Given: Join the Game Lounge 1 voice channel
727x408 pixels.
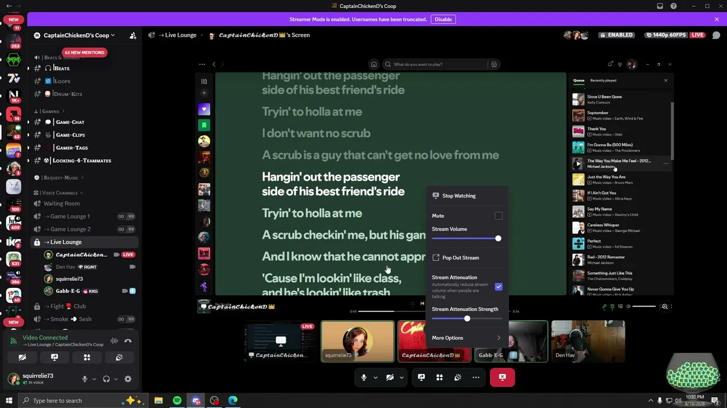Looking at the screenshot, I should coord(84,216).
